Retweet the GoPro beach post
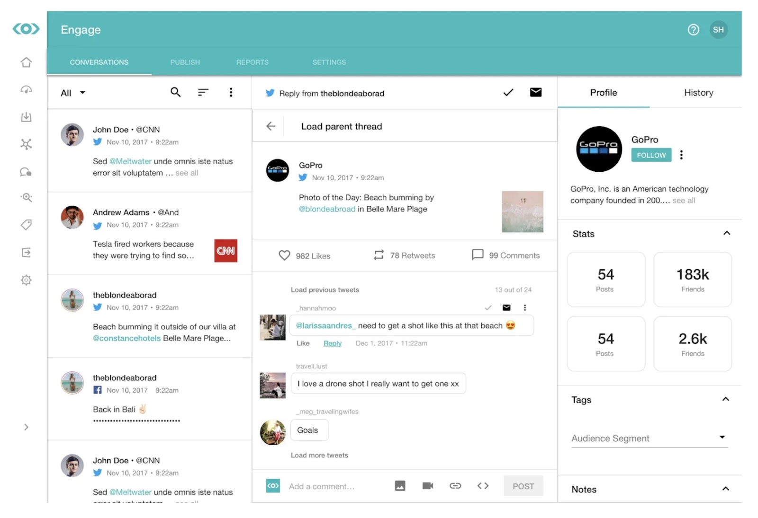758x518 pixels. coord(378,255)
